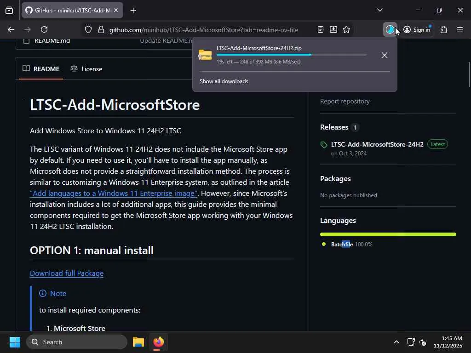Open the clock and date flyout

coord(448,342)
